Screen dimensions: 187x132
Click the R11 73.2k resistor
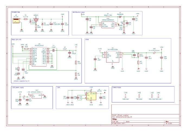pos(76,62)
